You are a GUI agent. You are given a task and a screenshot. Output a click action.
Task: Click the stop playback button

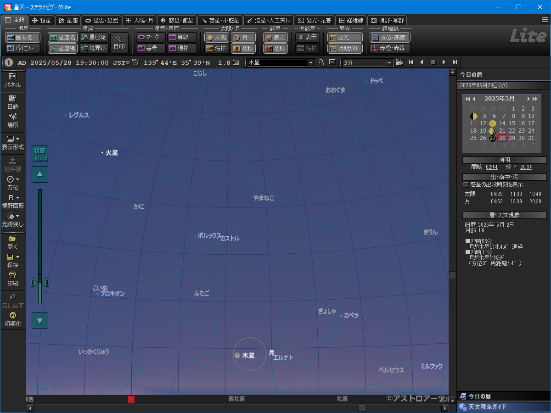(x=433, y=62)
